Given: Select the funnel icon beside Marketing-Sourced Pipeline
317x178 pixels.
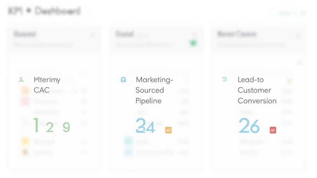Looking at the screenshot, I should point(123,80).
